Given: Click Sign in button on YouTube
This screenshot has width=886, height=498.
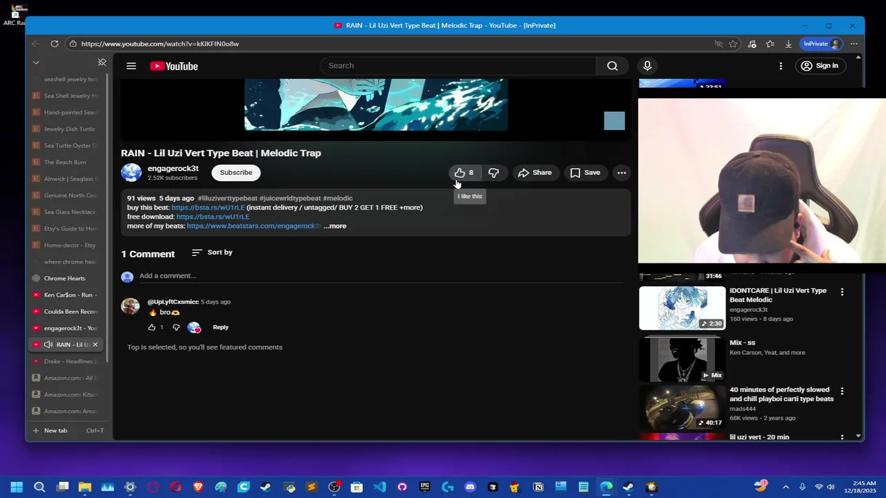Looking at the screenshot, I should 820,66.
